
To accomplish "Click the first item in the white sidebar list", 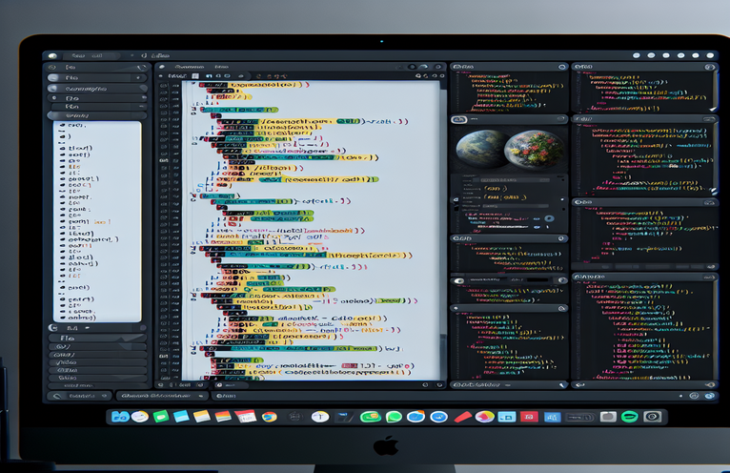I will coord(76,126).
